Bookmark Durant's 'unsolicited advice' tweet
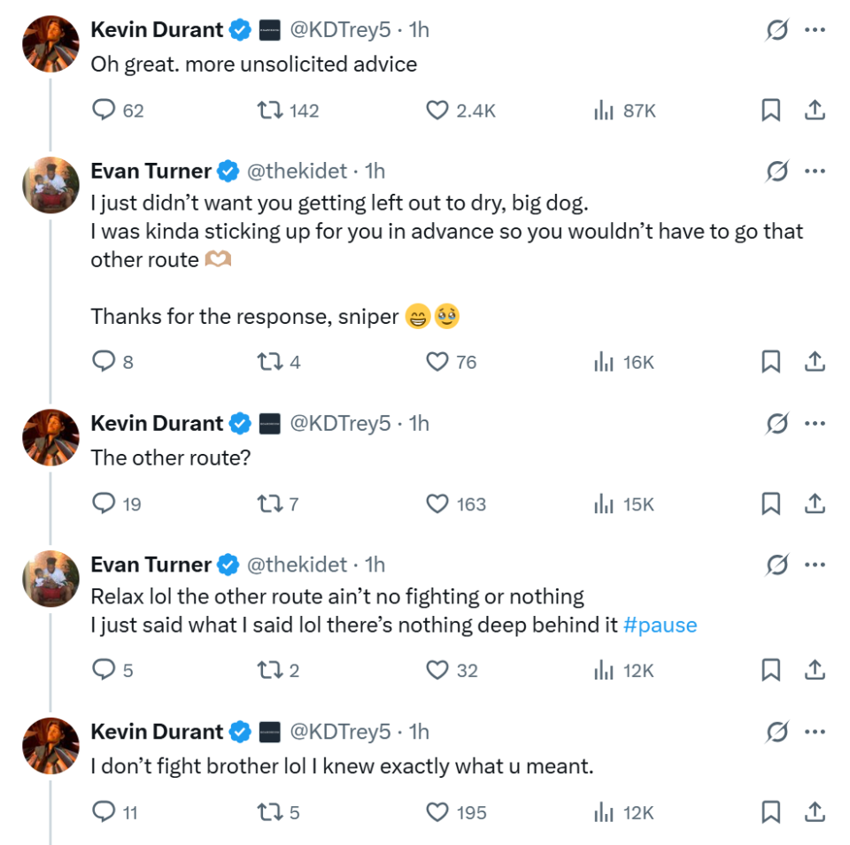 coord(771,111)
